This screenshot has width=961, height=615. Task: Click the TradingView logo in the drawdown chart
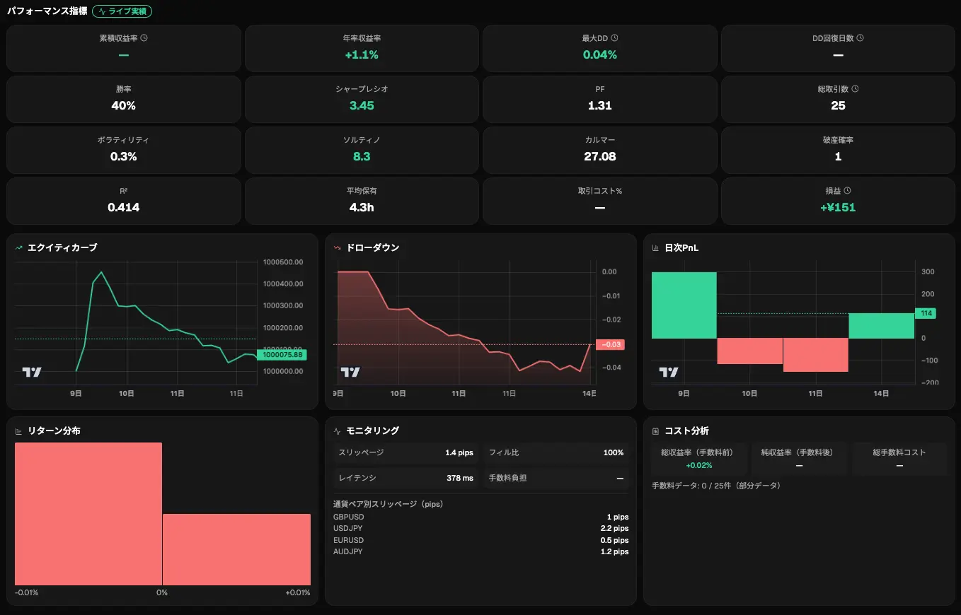350,372
